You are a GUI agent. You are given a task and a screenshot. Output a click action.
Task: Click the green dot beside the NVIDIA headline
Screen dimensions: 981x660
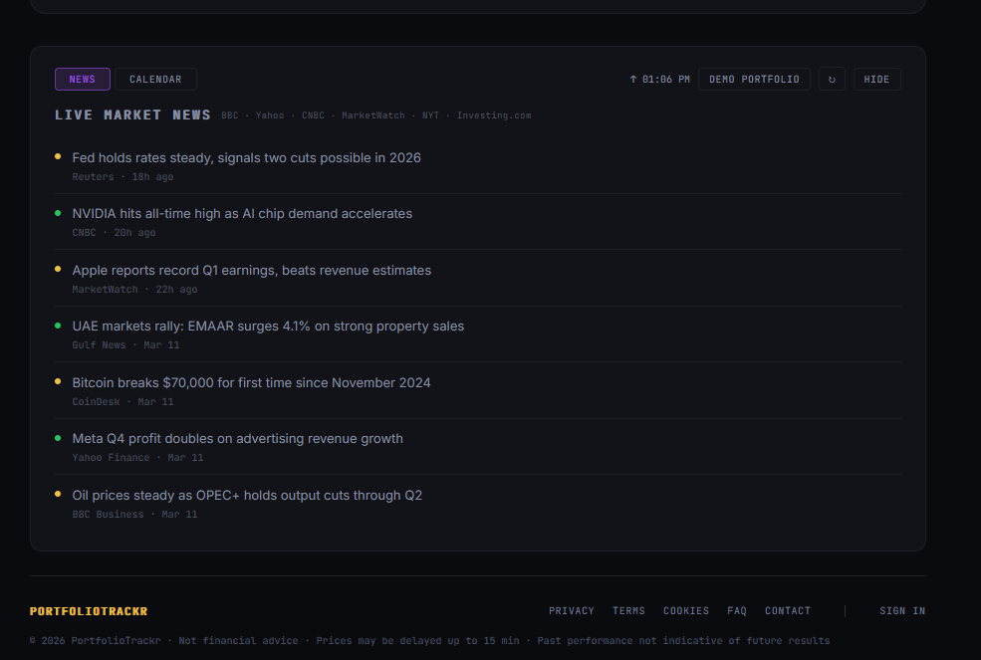(60, 212)
